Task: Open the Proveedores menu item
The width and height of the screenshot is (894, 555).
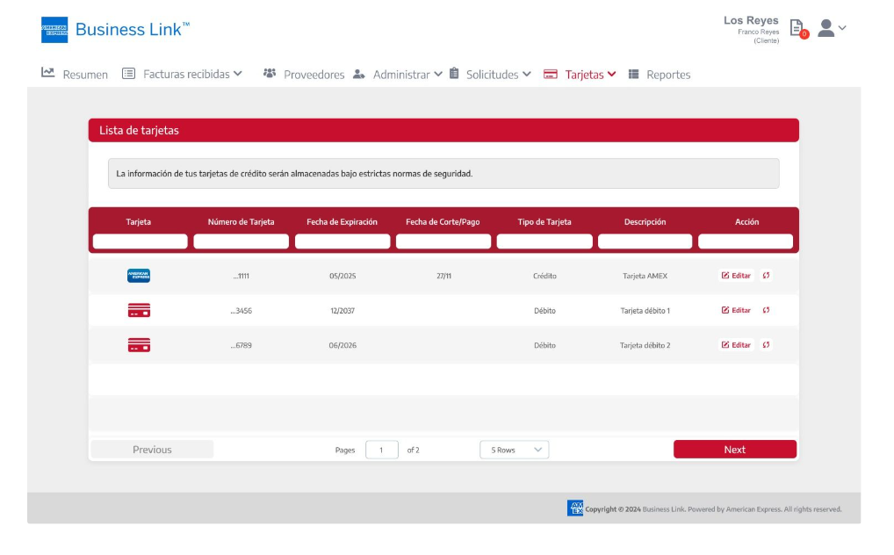Action: (304, 75)
